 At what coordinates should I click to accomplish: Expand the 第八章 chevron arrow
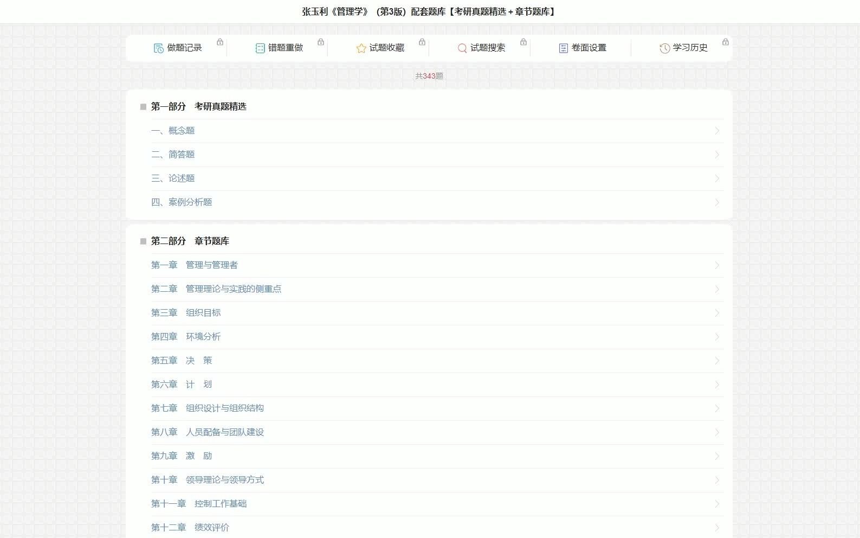point(717,432)
